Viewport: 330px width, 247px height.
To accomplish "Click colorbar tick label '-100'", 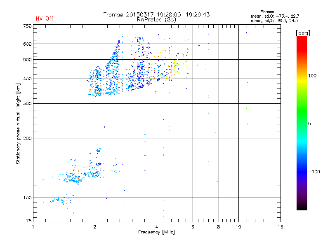I will coord(314,172).
